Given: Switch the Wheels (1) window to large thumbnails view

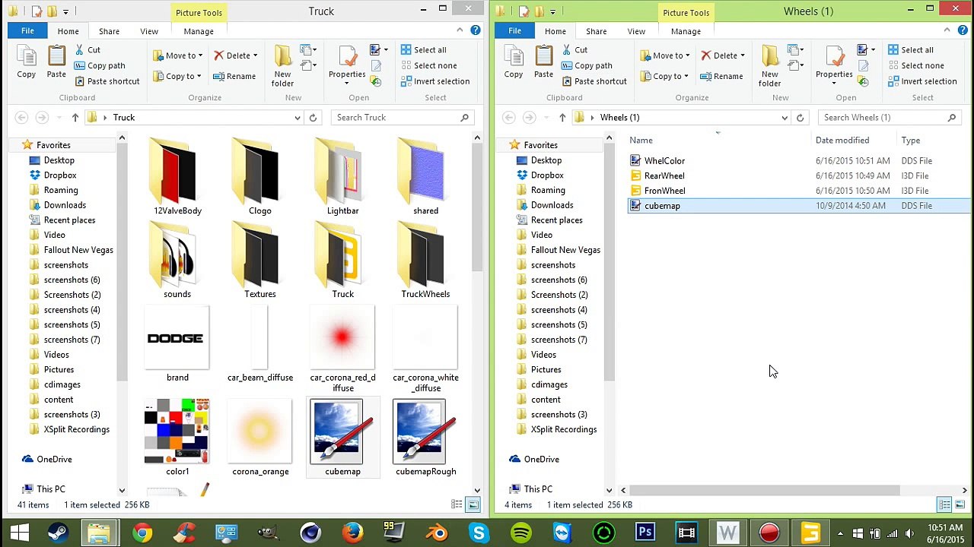Looking at the screenshot, I should tap(960, 504).
